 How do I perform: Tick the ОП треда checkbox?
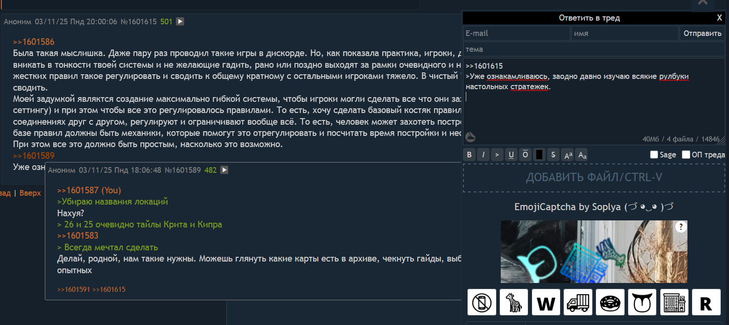click(686, 155)
